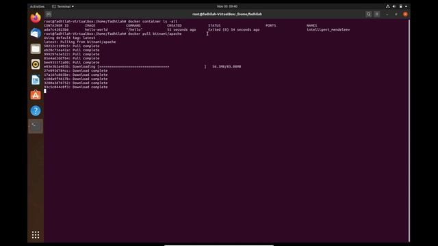Open the Terminal app menu dropdown
The height and width of the screenshot is (246, 438).
coord(63,6)
